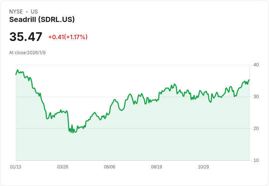Click the NYSE exchange label
Screen dimensions: 269x186
coord(16,12)
